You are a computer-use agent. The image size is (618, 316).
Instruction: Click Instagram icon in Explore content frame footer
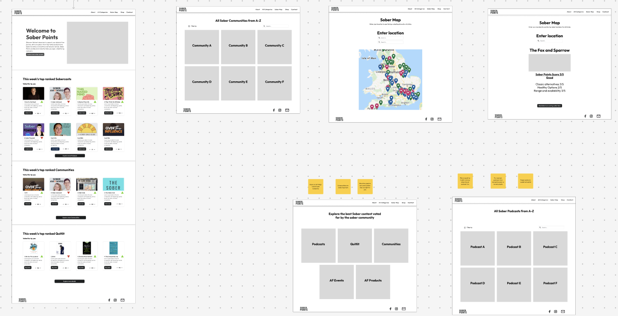click(396, 308)
